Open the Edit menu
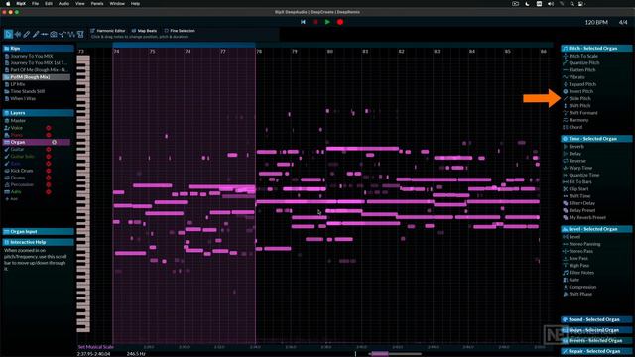The width and height of the screenshot is (635, 357). pyautogui.click(x=49, y=4)
